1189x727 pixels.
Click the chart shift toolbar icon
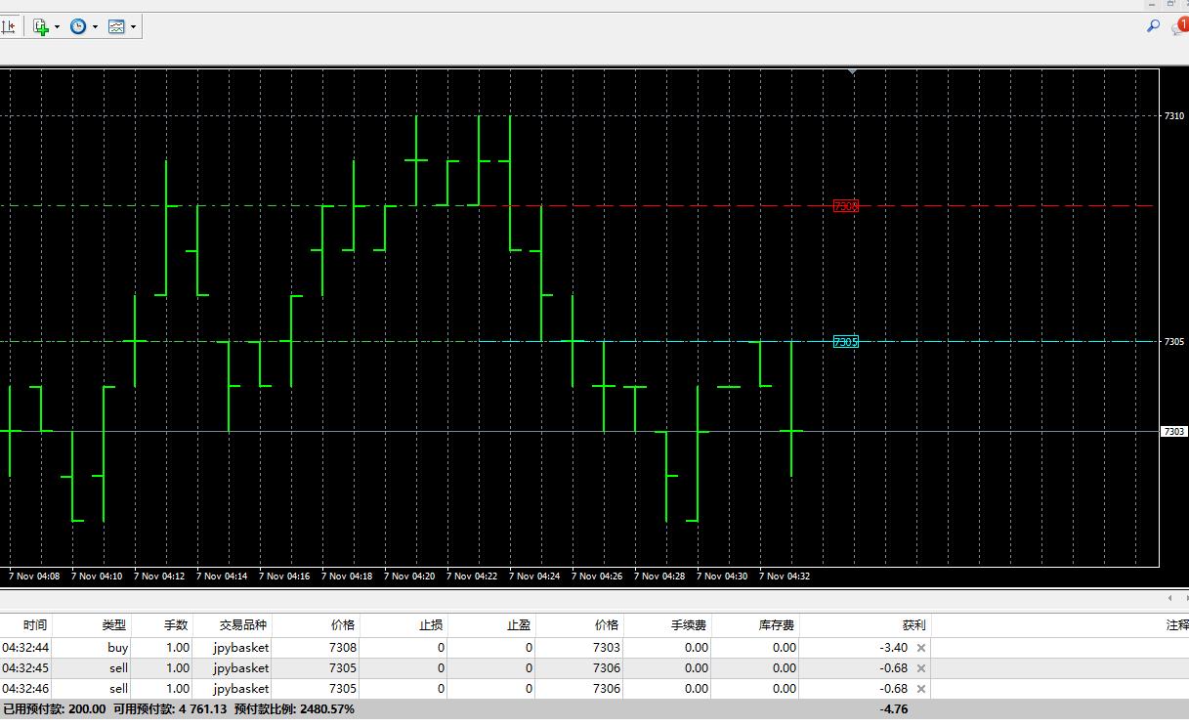(7, 27)
